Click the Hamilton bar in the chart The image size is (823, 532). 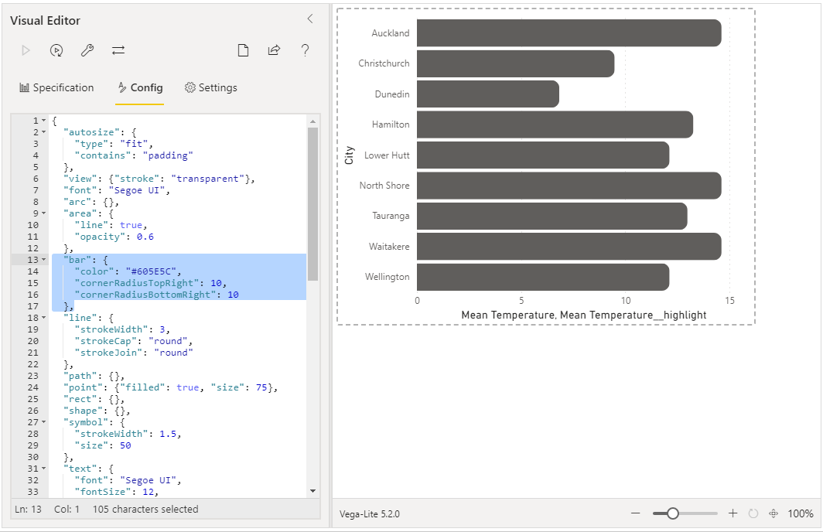(x=555, y=124)
